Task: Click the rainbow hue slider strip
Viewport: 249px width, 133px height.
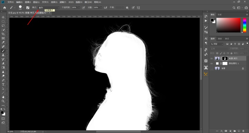Action: coord(245,25)
